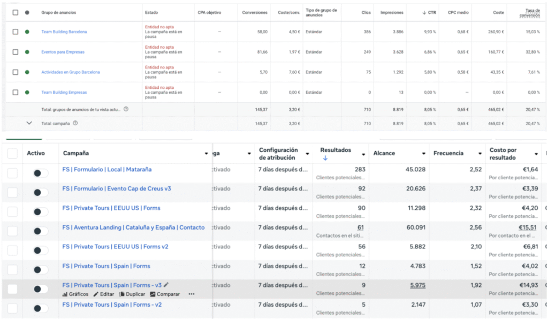The width and height of the screenshot is (548, 319).
Task: Open the Team Building Empresas ad group link
Action: coord(64,92)
